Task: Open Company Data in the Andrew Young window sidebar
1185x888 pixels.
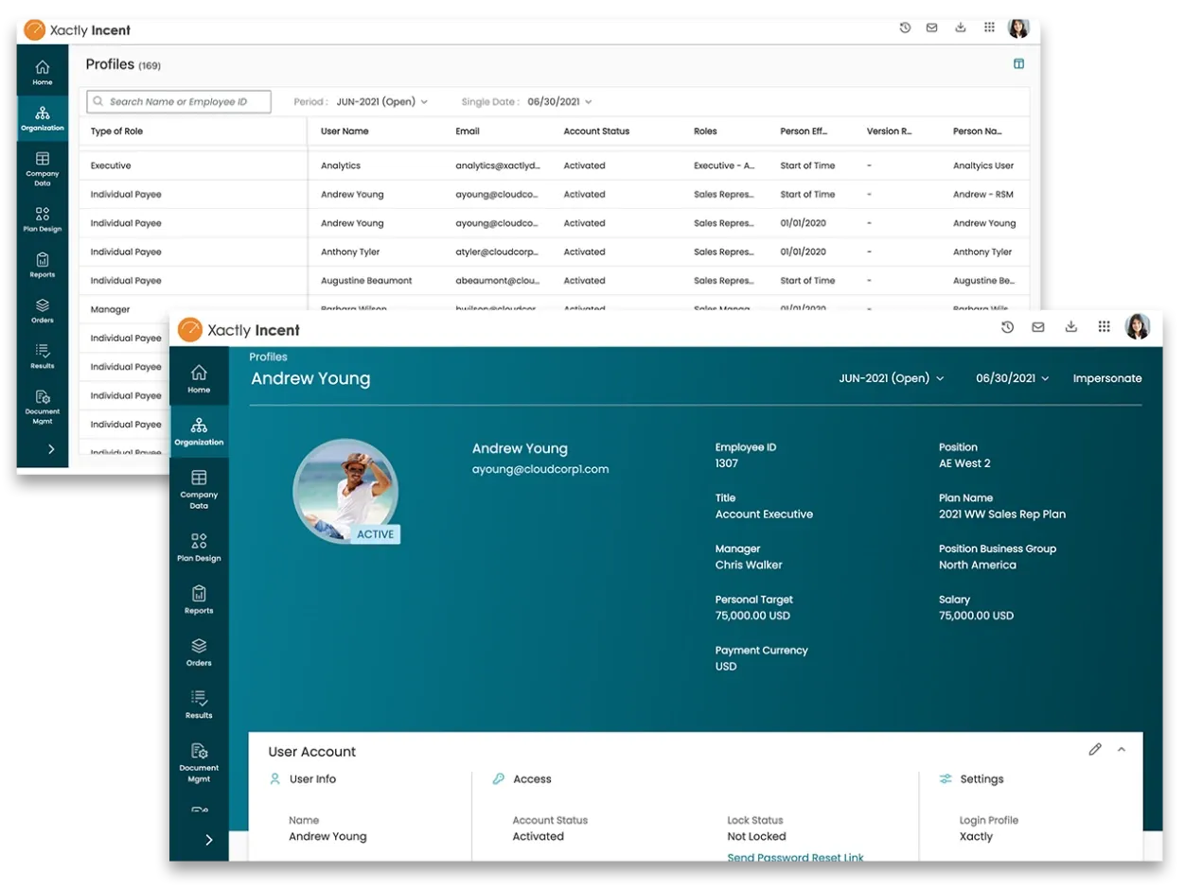Action: (199, 489)
